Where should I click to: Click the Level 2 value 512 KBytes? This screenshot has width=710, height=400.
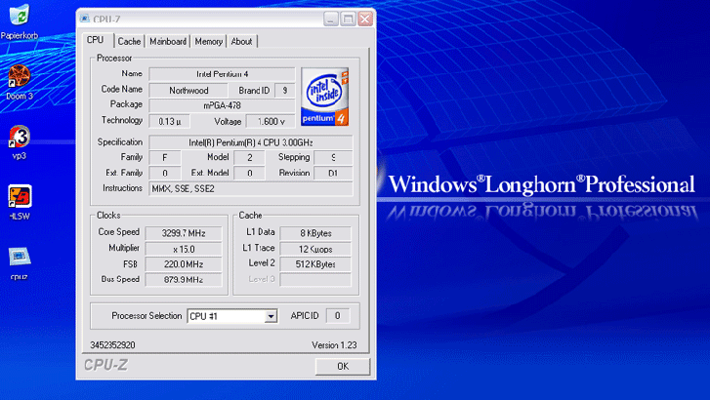pos(315,263)
